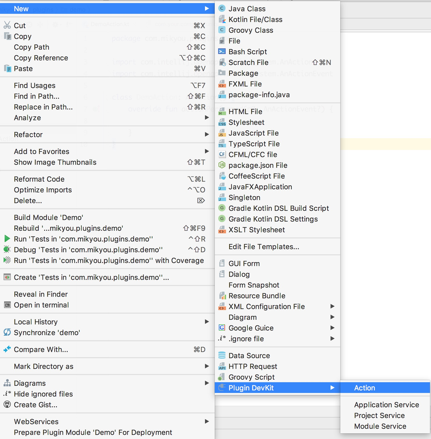Expand the Analyze submenu arrow
Viewport: 431px width, 439px height.
pyautogui.click(x=207, y=118)
